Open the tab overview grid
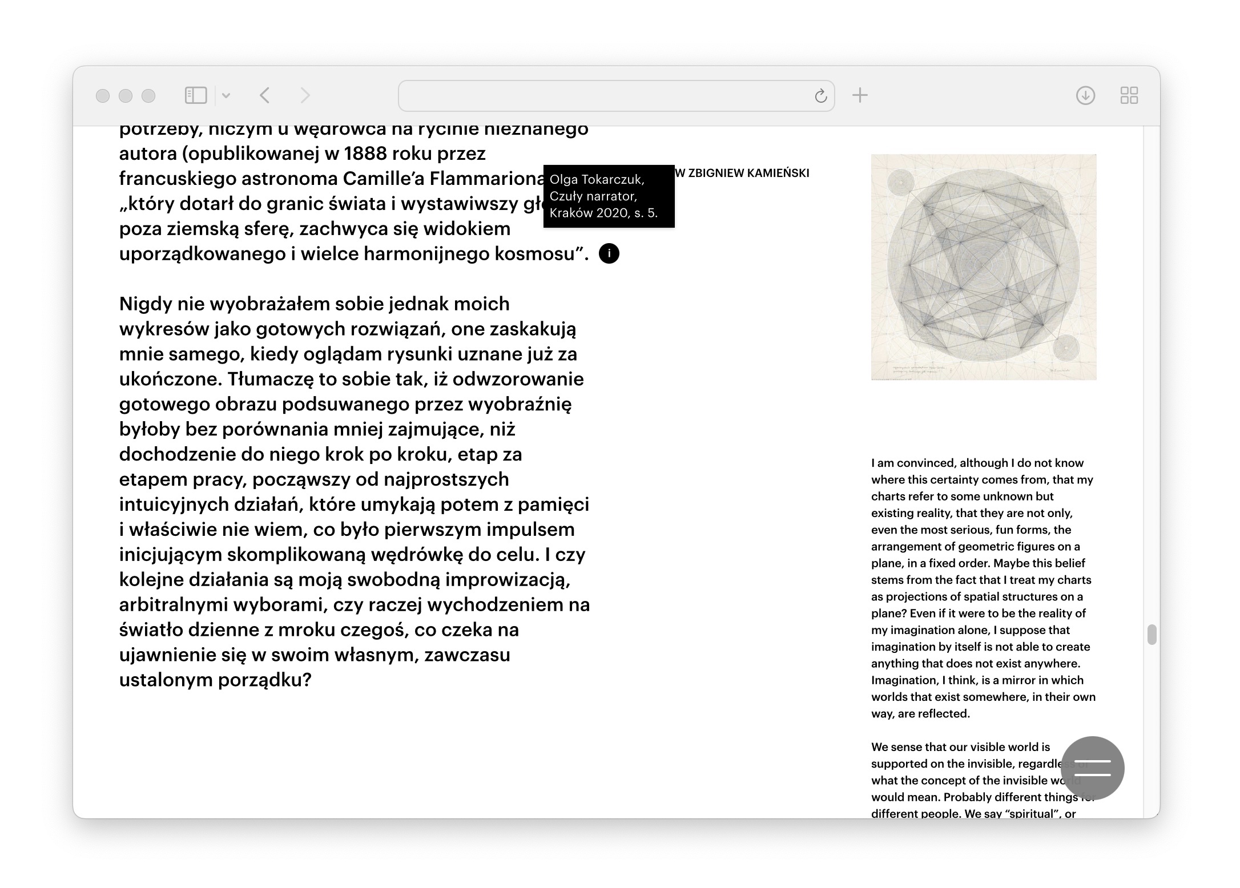The height and width of the screenshot is (888, 1240). (1129, 95)
